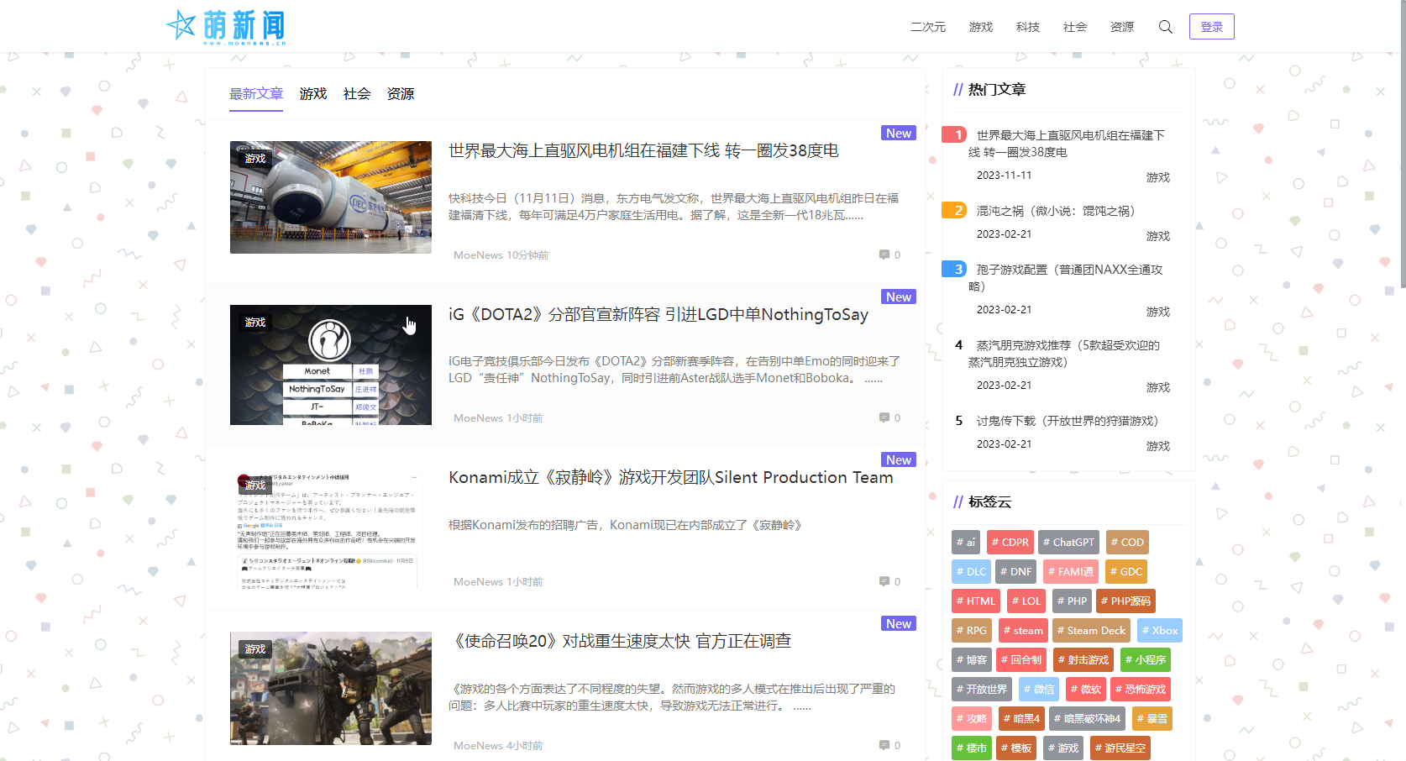Click the # 恐怖游戏 tag
This screenshot has height=761, width=1406.
[1141, 690]
